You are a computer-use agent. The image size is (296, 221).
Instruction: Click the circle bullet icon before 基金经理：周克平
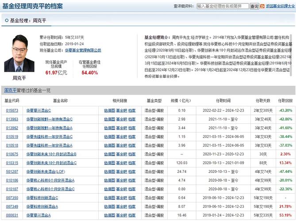(x=7, y=20)
